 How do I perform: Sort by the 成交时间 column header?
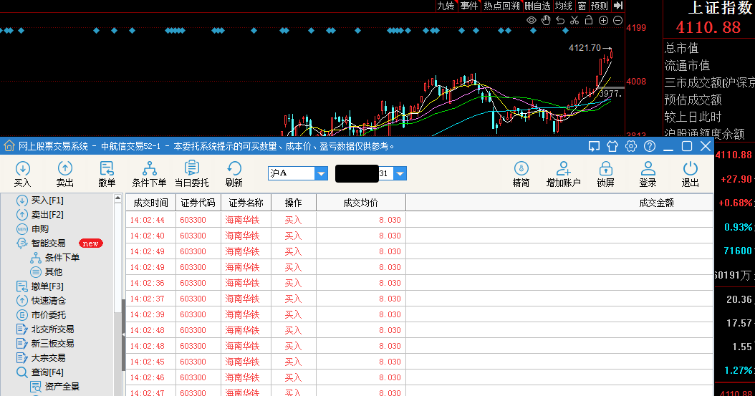pos(150,203)
